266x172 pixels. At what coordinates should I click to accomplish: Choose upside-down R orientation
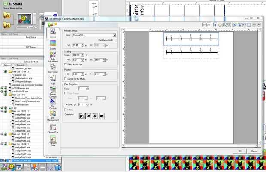point(95,116)
